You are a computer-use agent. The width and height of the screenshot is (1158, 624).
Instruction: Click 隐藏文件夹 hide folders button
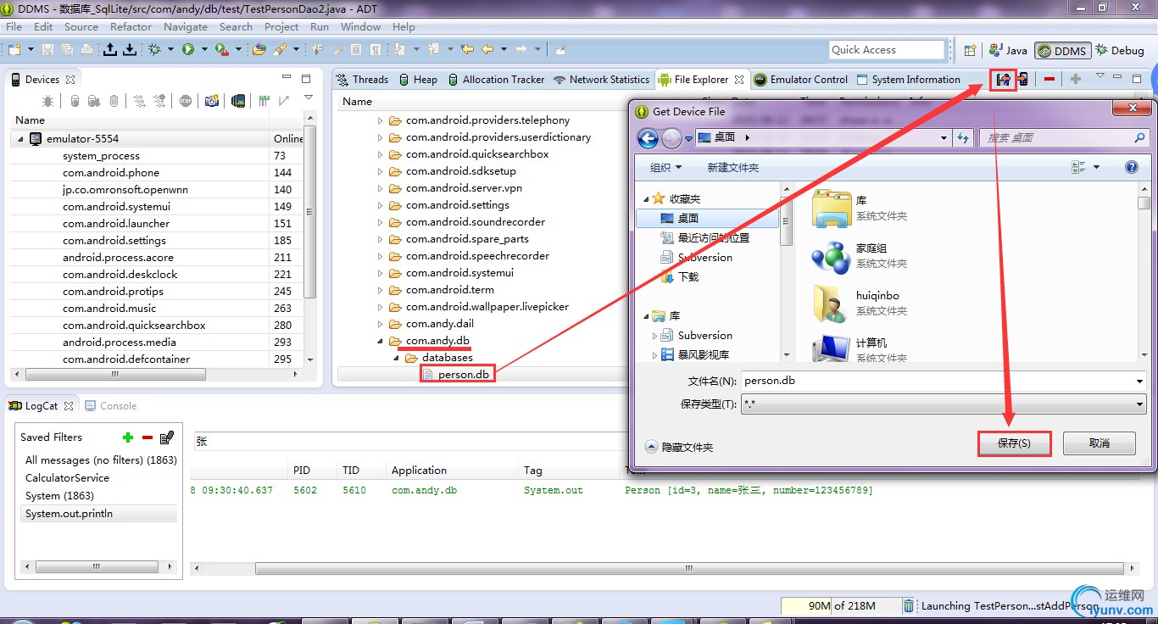click(680, 447)
